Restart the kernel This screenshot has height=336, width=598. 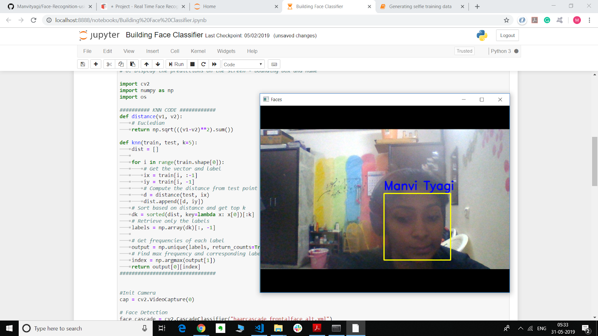pyautogui.click(x=203, y=64)
